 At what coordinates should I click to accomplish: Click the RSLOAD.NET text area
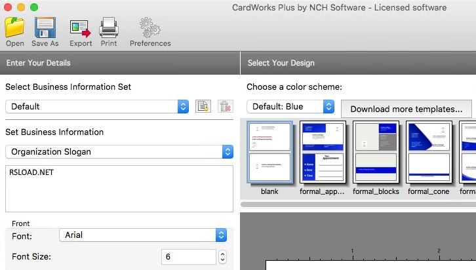(119, 189)
